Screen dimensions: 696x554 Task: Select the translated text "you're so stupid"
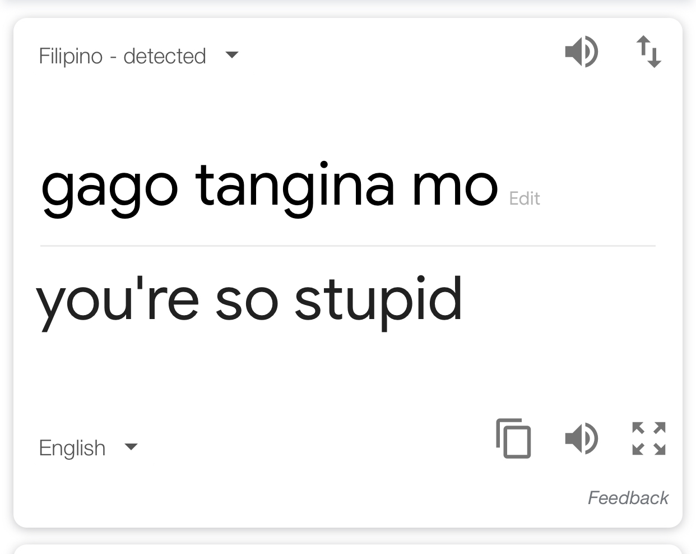tap(249, 302)
